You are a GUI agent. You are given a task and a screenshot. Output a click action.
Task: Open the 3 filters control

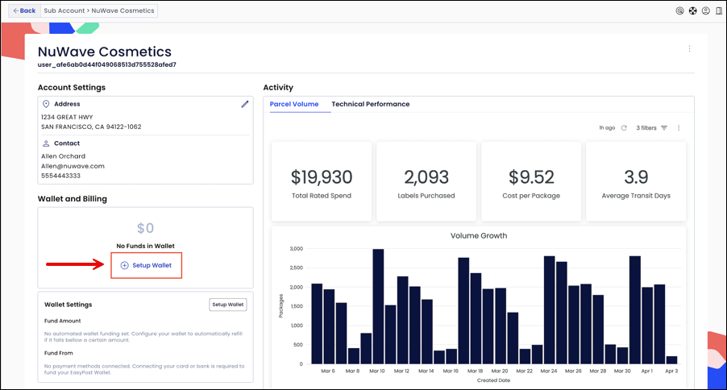click(x=651, y=128)
